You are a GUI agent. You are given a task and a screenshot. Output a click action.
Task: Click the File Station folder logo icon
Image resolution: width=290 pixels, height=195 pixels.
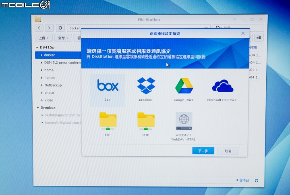tap(38, 19)
